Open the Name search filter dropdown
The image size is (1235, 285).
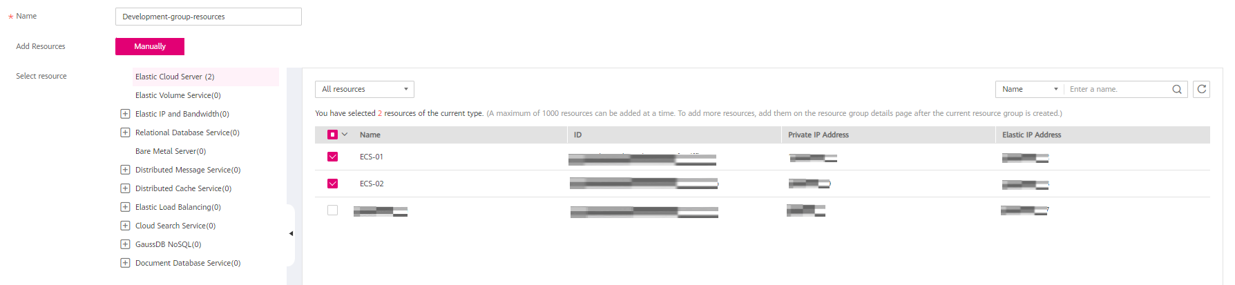[1029, 89]
